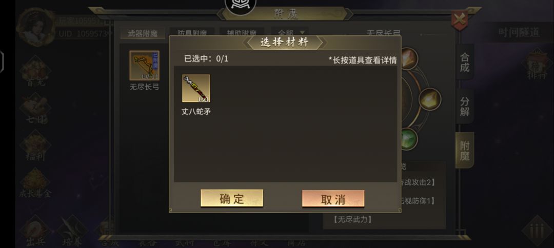Select the 附魔 side tab
Viewport: 554px width, 248px height.
(465, 150)
